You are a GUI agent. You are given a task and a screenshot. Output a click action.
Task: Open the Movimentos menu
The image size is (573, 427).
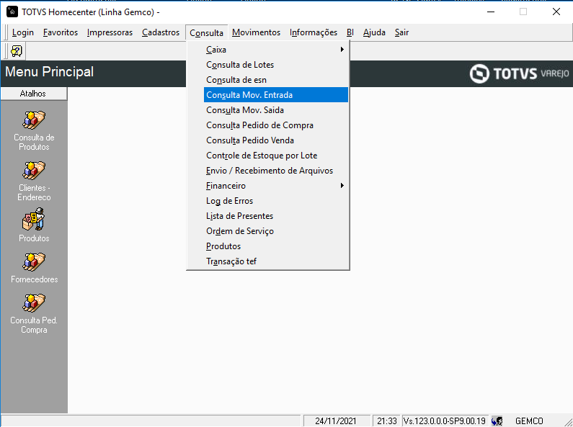(x=256, y=32)
